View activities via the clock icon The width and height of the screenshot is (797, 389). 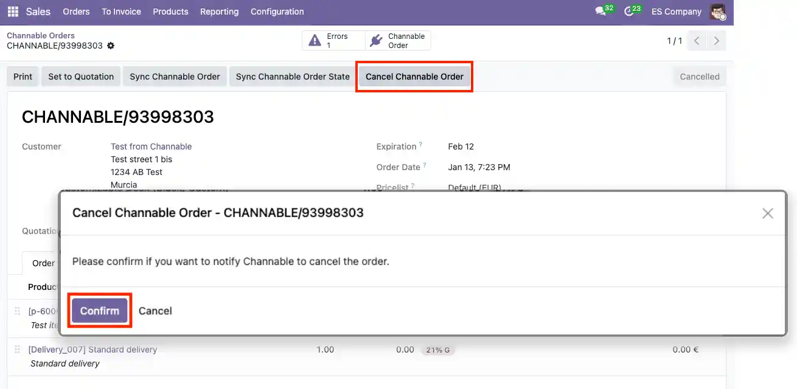(629, 11)
